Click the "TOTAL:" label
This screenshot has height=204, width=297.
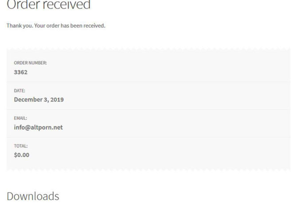point(21,146)
